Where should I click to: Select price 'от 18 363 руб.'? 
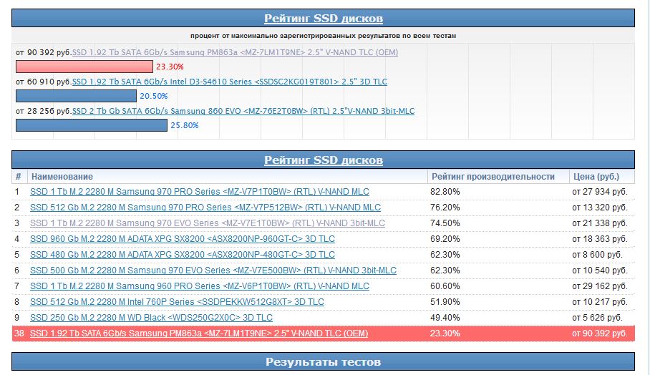600,239
